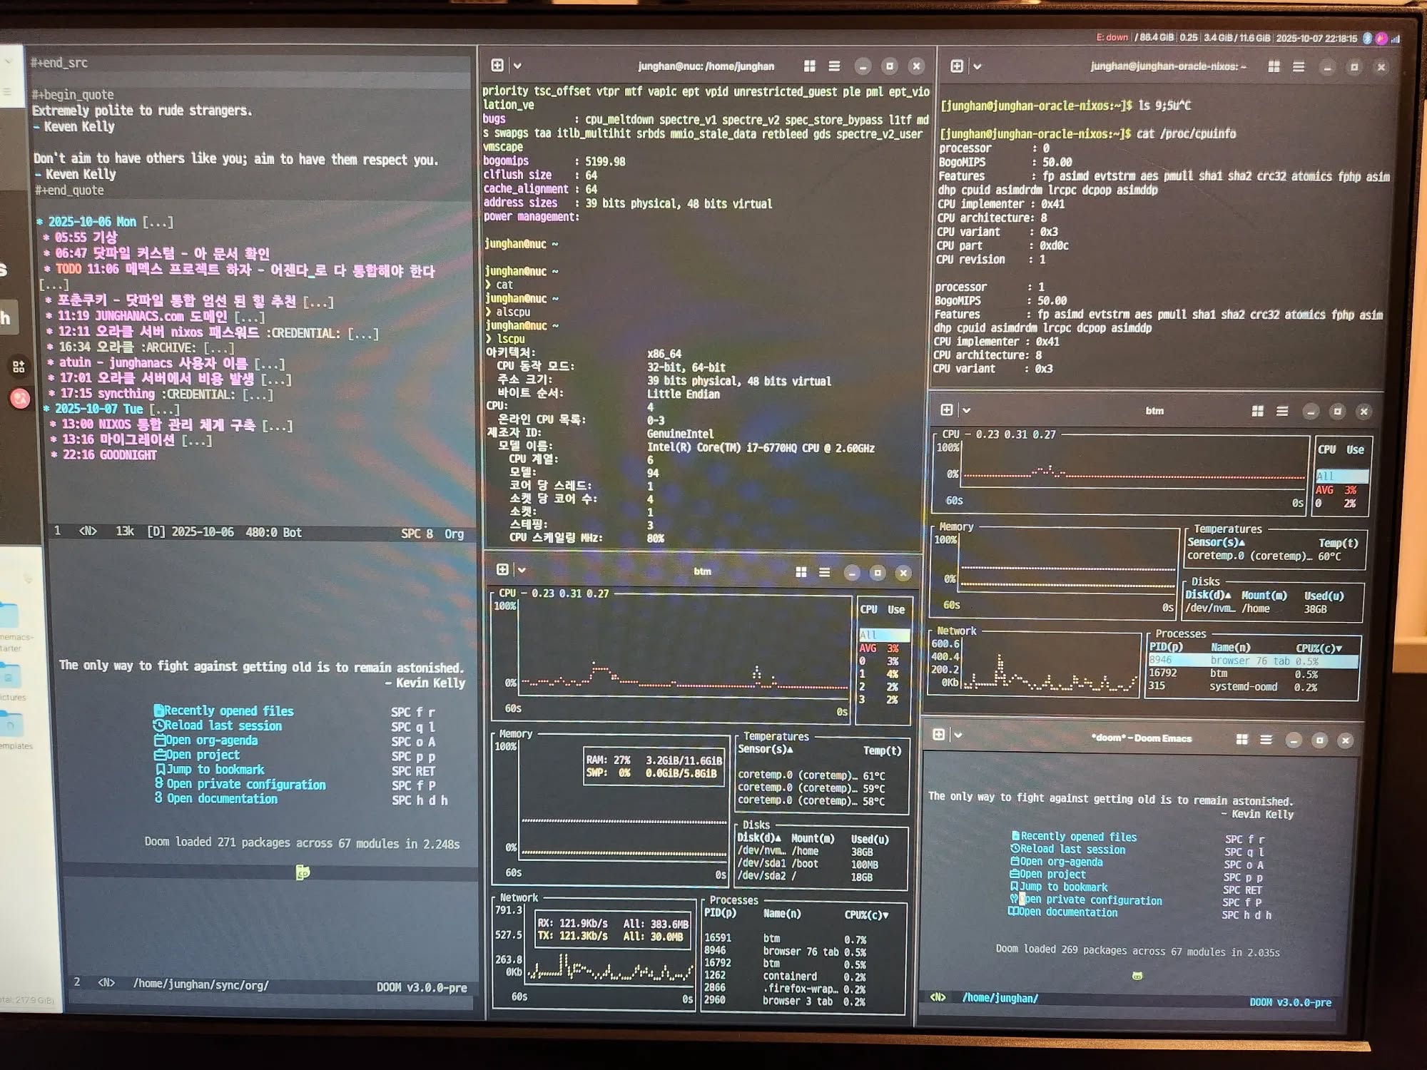Open hamburger menu in nuc terminal header
Image resolution: width=1427 pixels, height=1070 pixels.
[833, 66]
